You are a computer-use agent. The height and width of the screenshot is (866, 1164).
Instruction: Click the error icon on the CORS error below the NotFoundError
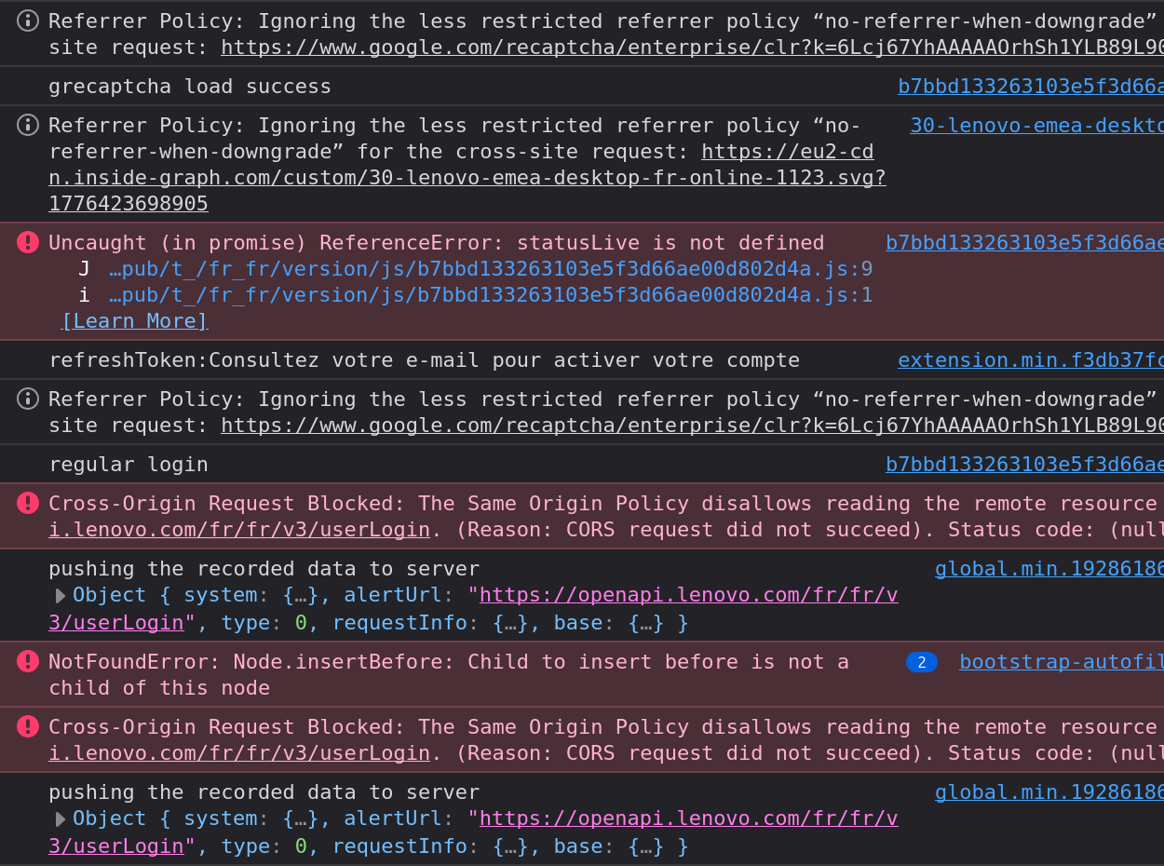tap(28, 727)
